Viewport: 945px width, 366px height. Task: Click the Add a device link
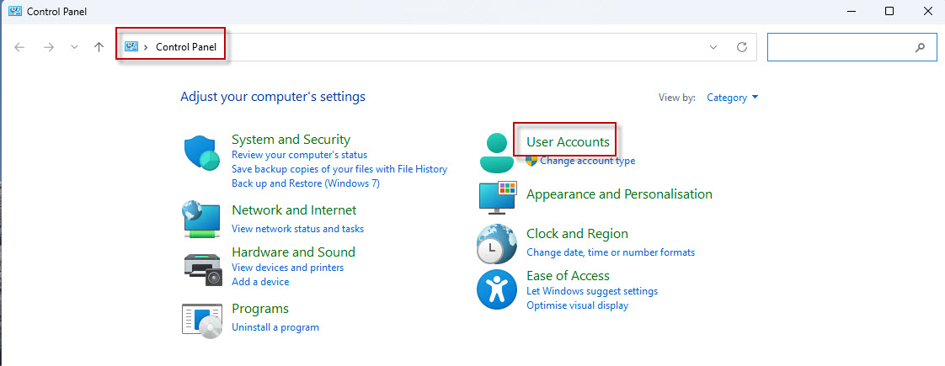point(260,282)
